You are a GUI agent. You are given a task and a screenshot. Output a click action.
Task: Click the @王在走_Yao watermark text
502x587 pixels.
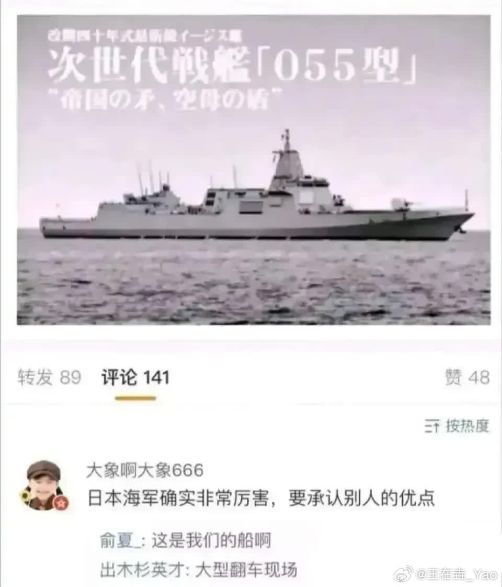pyautogui.click(x=457, y=574)
